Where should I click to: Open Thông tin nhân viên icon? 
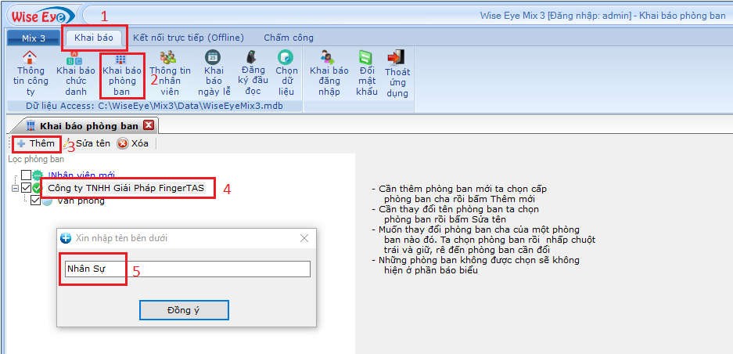pyautogui.click(x=168, y=58)
